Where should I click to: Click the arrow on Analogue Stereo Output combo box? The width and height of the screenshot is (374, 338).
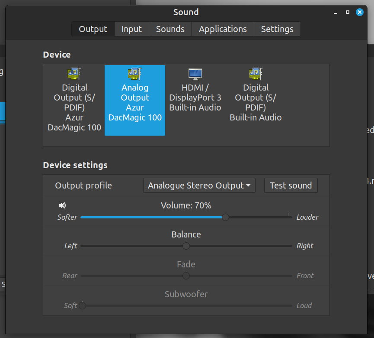248,185
